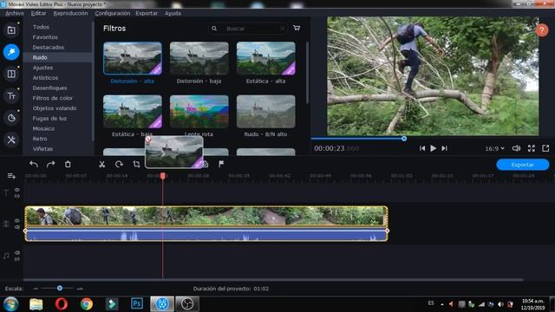Select the Crop tool icon
Screen dimensions: 555x312
[136, 164]
